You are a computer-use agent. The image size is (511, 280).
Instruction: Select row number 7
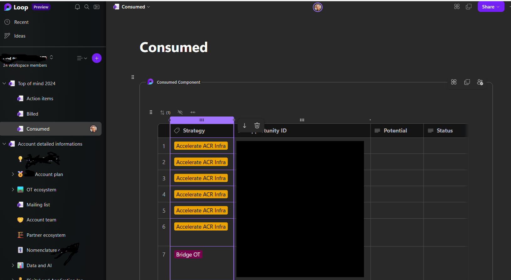(x=164, y=255)
